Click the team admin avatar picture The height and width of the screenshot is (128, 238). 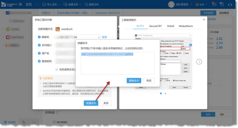click(x=171, y=4)
